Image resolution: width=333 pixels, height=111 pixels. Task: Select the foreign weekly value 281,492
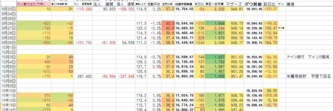(83, 76)
